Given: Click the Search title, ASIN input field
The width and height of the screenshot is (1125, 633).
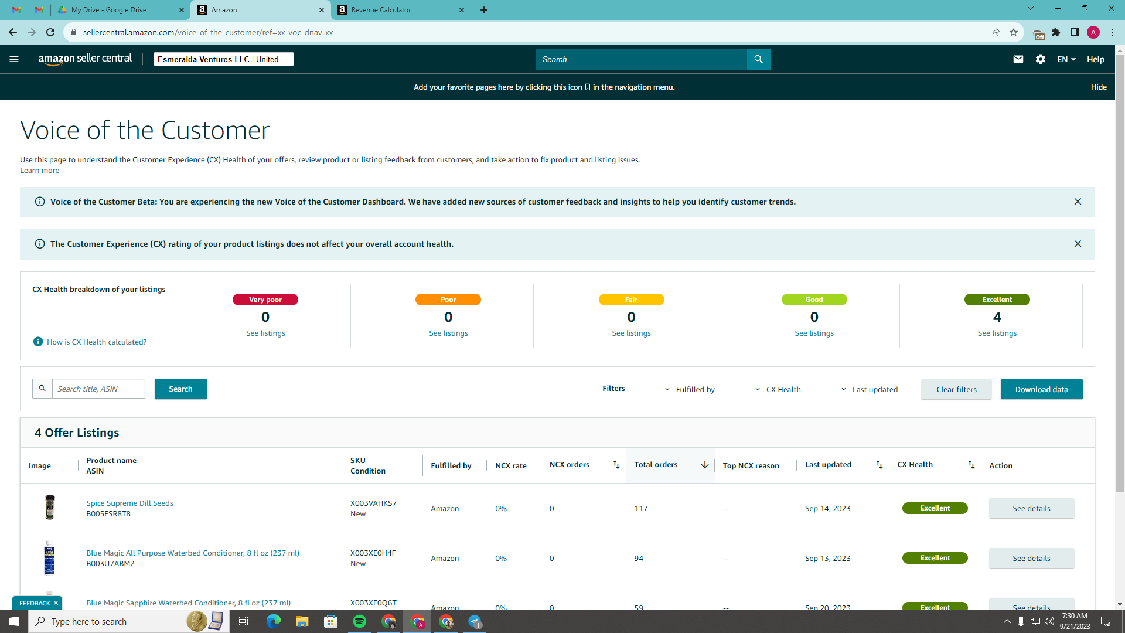Looking at the screenshot, I should click(x=98, y=389).
